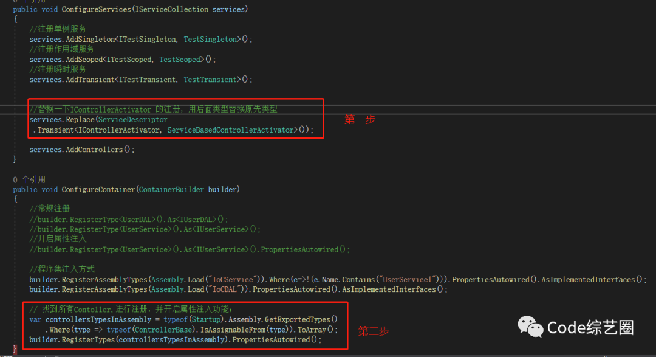Click the ToArray method call
The width and height of the screenshot is (656, 357).
312,330
